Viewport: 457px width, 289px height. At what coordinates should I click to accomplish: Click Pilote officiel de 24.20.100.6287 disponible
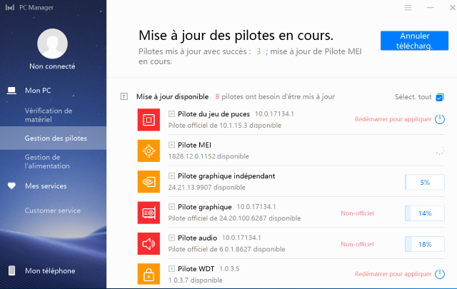234,218
